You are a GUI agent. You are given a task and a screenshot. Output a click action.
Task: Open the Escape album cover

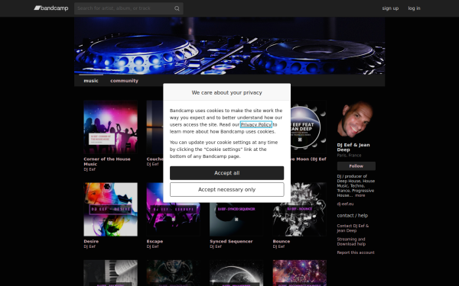(174, 220)
